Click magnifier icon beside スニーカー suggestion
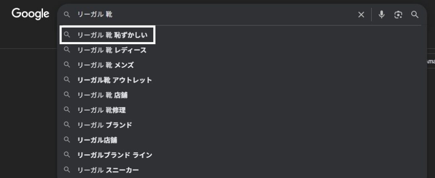The width and height of the screenshot is (435, 178). point(67,170)
